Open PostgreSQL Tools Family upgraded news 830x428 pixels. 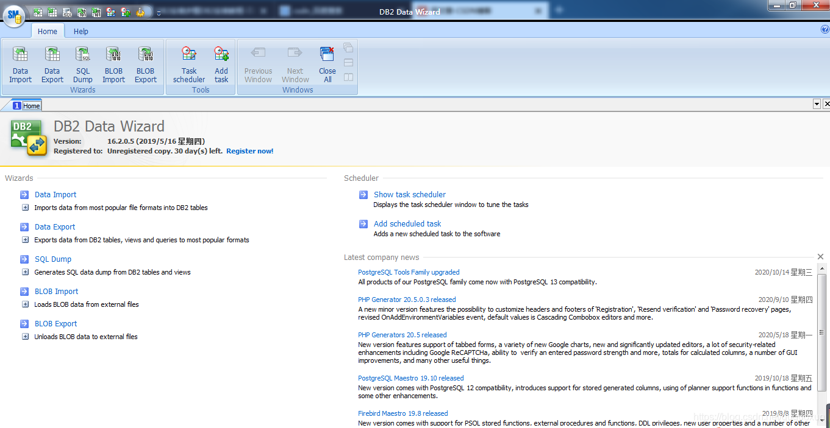(409, 272)
